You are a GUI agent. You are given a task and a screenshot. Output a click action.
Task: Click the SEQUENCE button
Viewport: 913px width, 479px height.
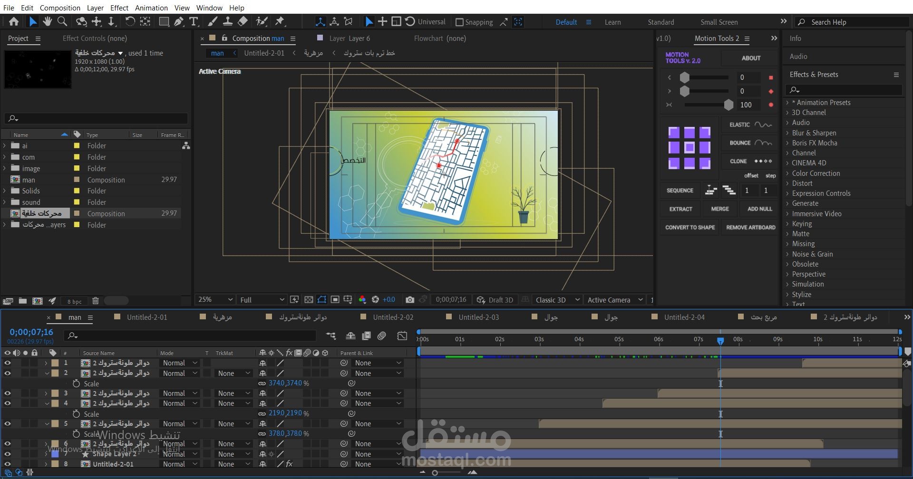[680, 191]
